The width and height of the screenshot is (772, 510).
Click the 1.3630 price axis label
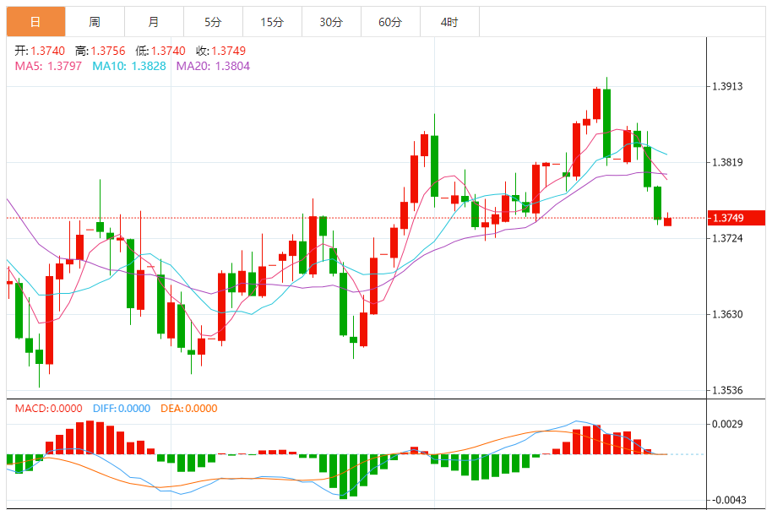pos(728,314)
